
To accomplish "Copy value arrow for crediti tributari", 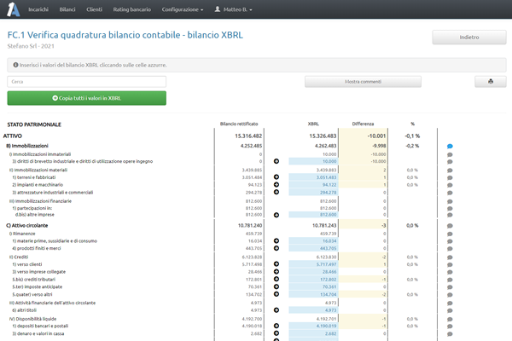I will pos(276,279).
